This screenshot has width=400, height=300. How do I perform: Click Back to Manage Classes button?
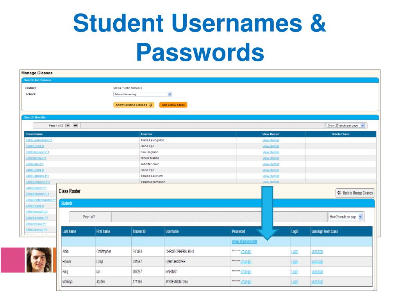[x=355, y=193]
